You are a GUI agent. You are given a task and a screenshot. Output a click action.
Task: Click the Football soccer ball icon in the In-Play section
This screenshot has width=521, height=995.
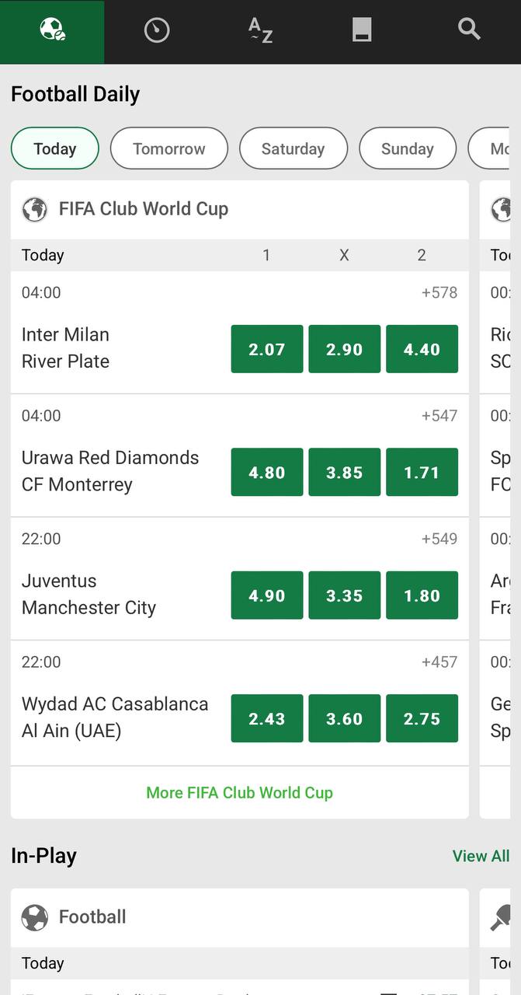point(34,917)
